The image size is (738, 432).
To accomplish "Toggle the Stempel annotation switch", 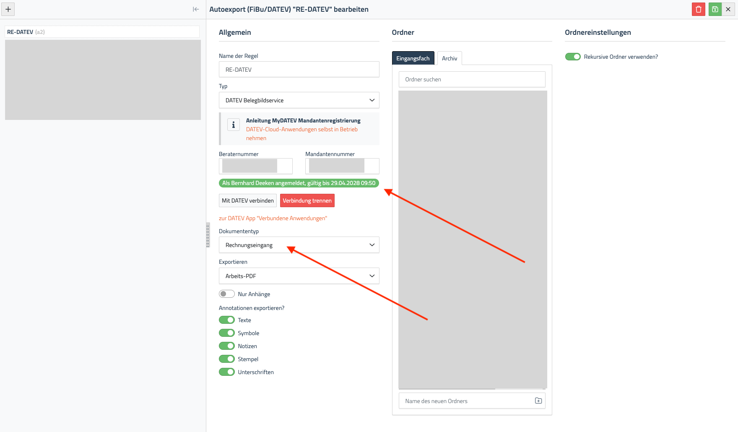I will [227, 359].
